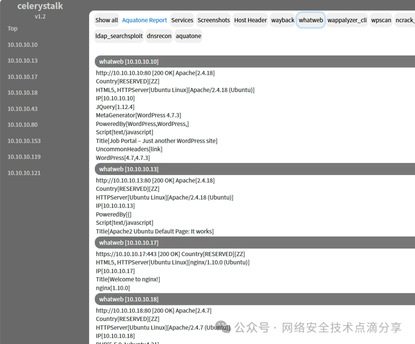Screen dimensions: 415x344
Task: Open the Aquatone Report link
Action: click(144, 20)
